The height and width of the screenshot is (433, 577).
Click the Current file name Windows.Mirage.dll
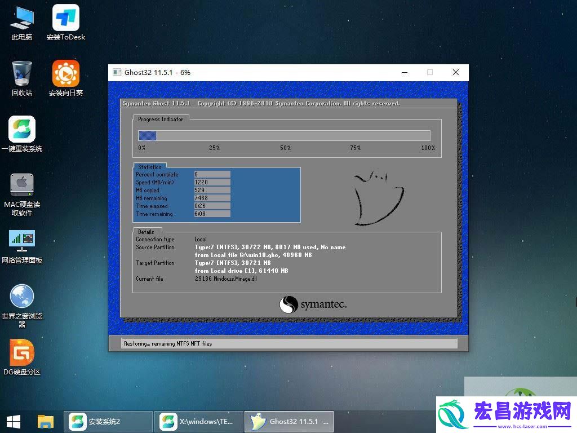[x=235, y=279]
